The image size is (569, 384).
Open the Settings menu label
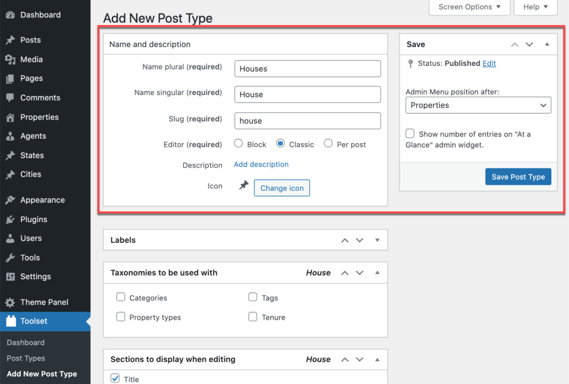[36, 277]
